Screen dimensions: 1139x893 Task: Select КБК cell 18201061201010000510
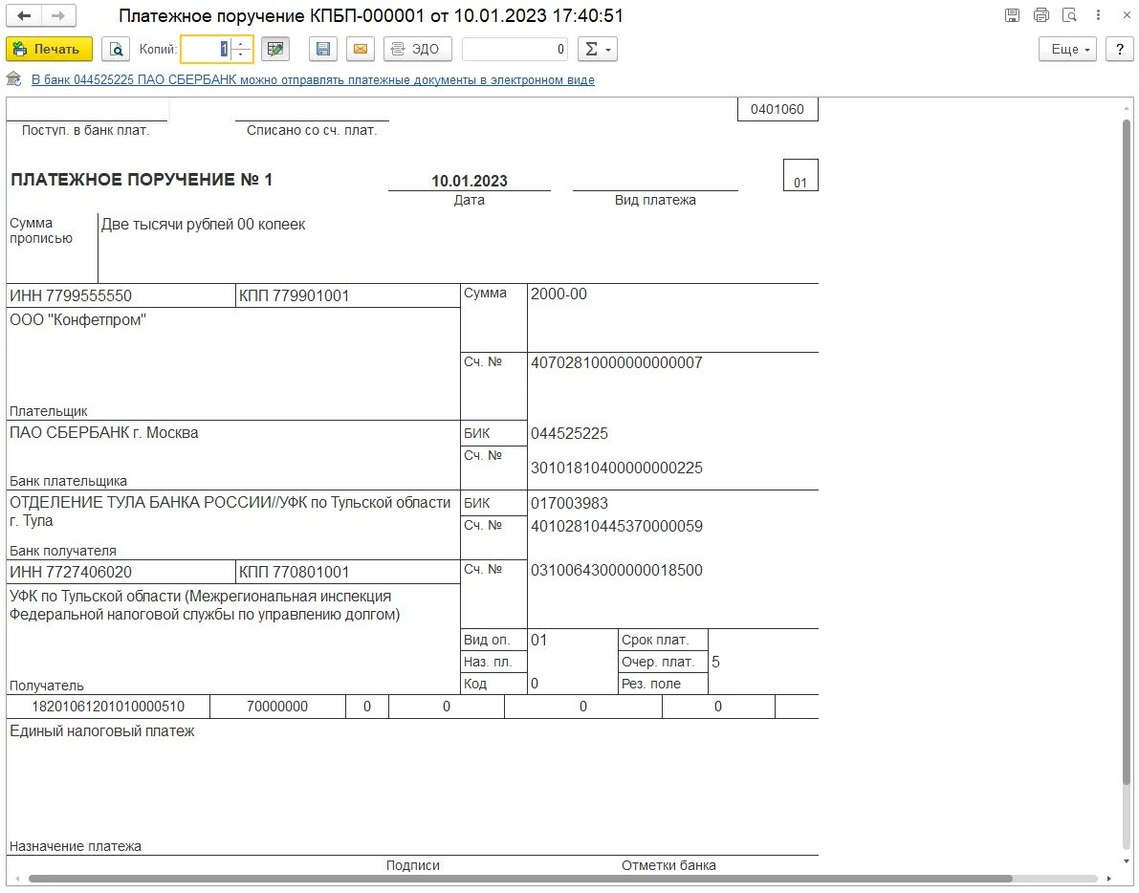[x=108, y=707]
